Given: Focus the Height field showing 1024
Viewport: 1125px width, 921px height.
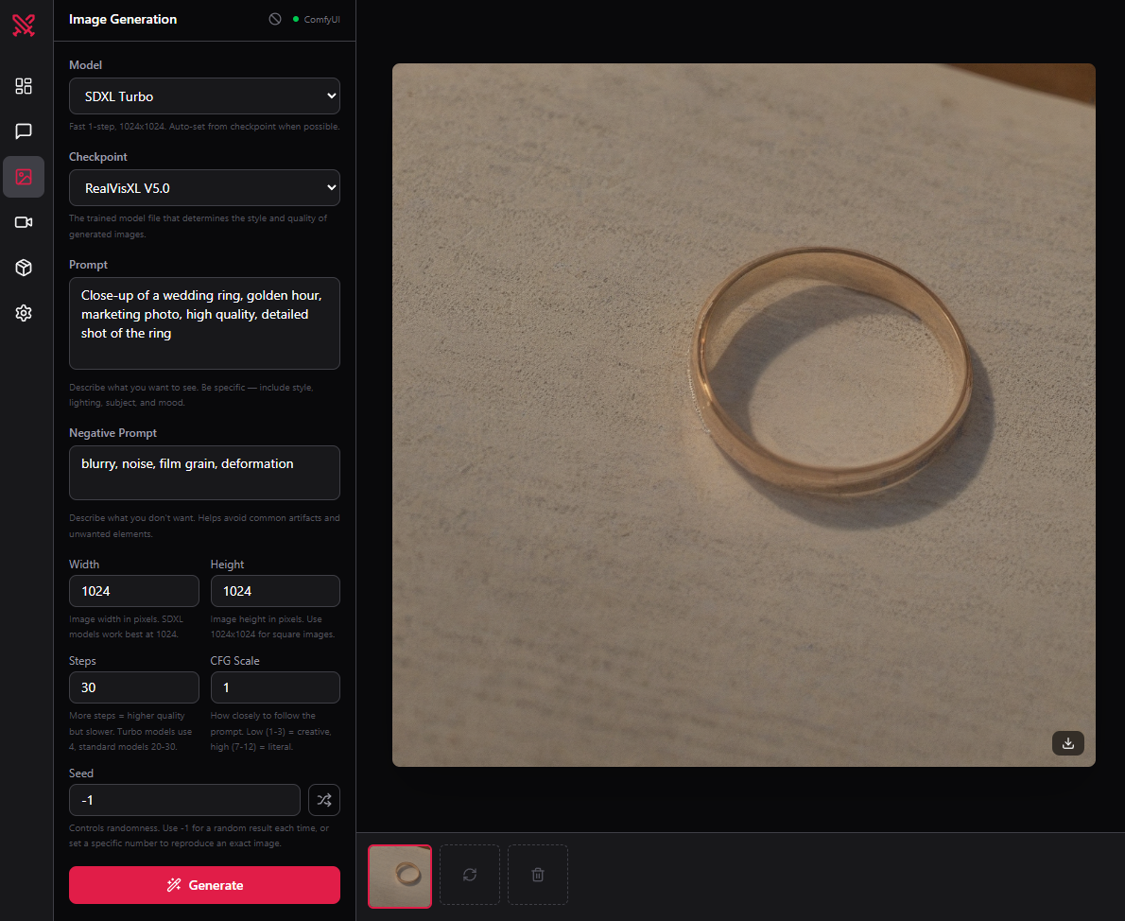Looking at the screenshot, I should point(275,591).
